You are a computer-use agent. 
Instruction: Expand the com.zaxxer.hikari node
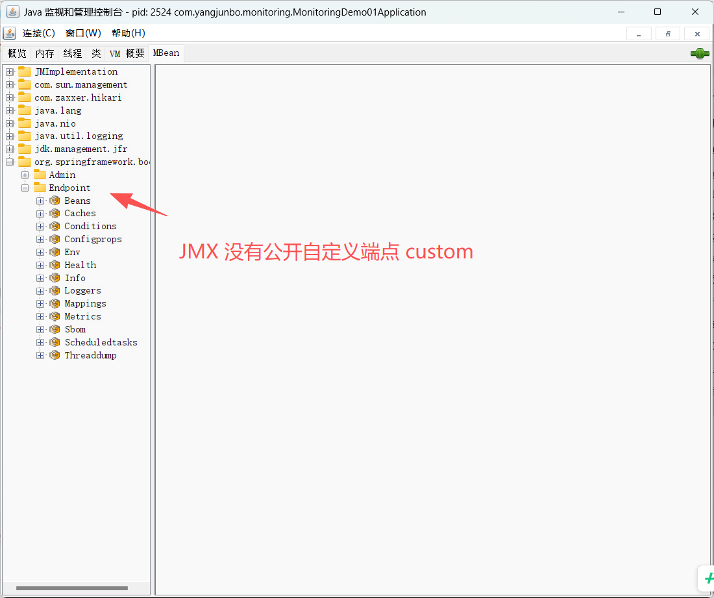coord(10,97)
